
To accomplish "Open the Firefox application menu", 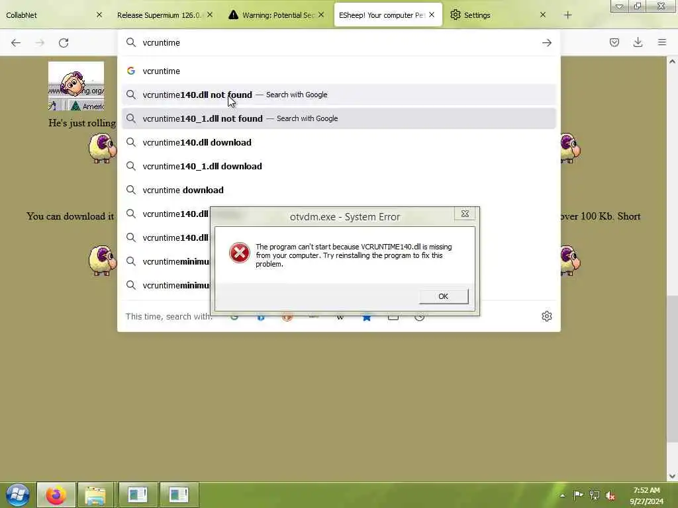I will 661,42.
